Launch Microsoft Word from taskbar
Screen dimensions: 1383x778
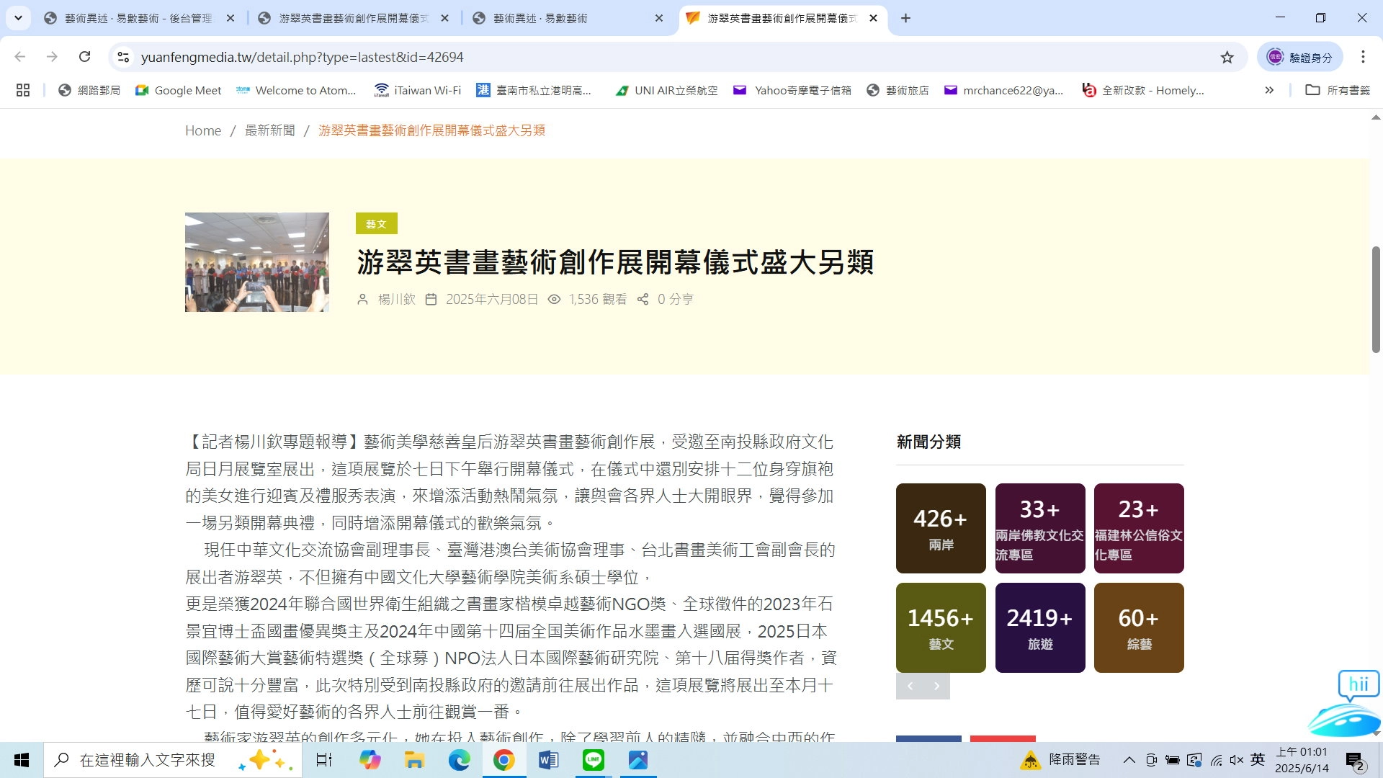point(548,760)
